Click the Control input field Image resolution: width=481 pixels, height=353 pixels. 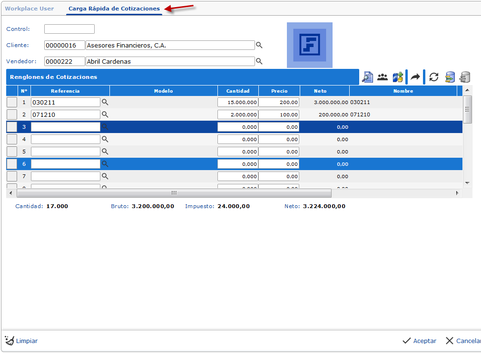[x=69, y=29]
